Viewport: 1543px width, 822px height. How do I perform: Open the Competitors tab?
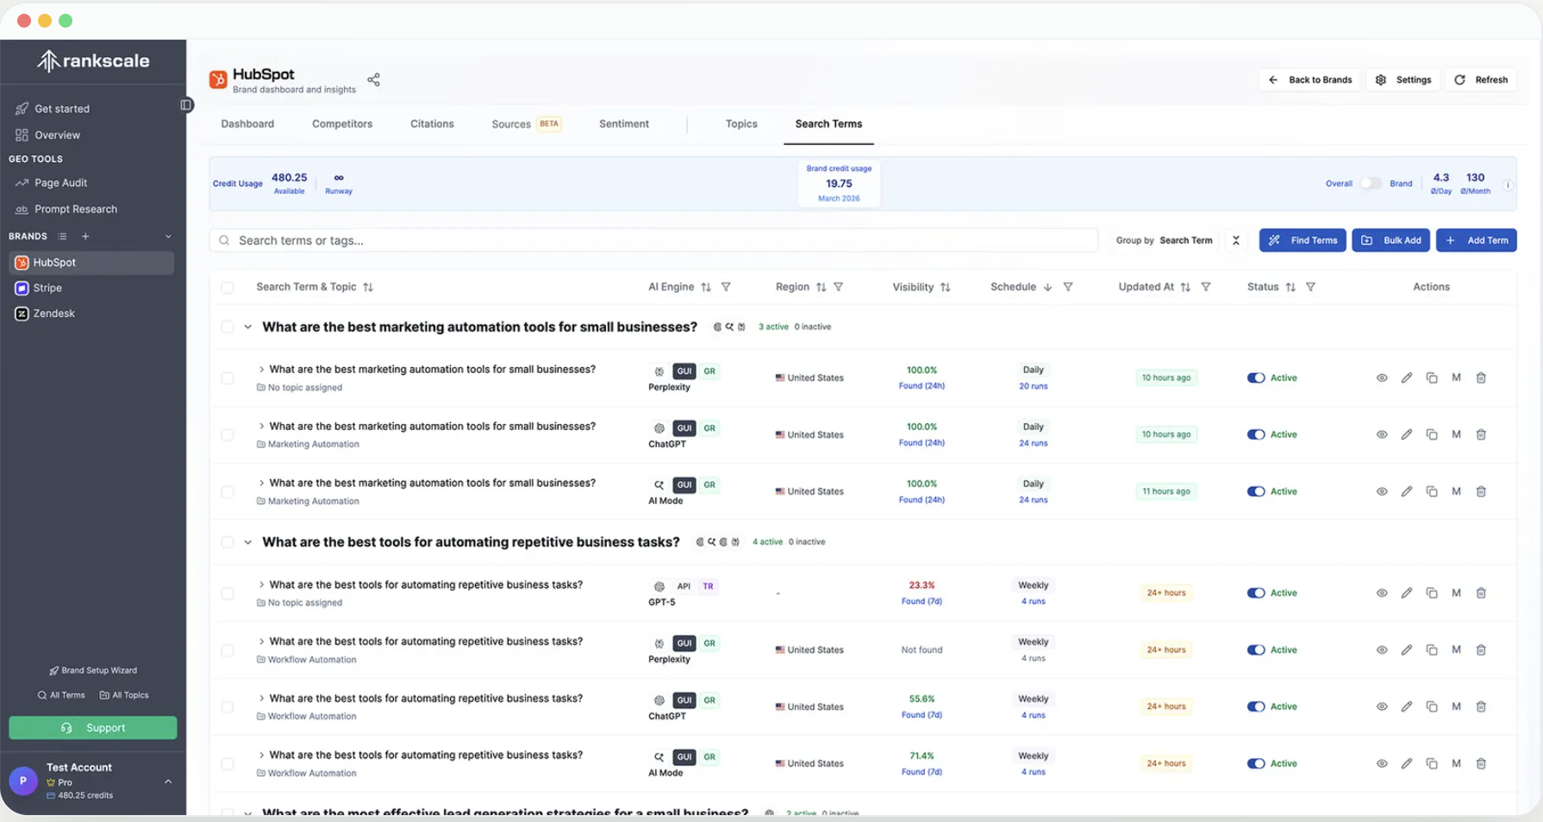[x=342, y=124]
